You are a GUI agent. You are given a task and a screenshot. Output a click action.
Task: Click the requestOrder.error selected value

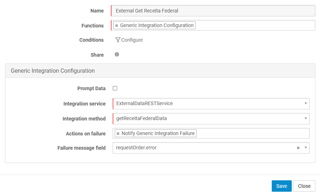[136, 148]
